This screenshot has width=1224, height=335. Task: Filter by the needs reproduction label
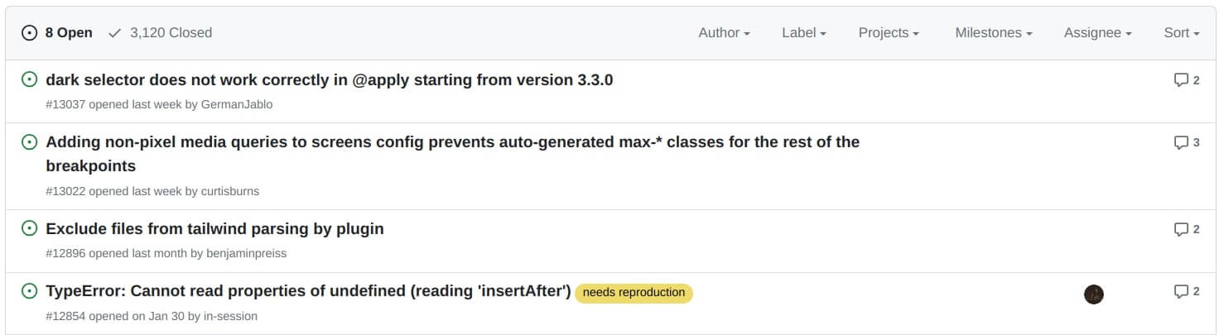(634, 293)
